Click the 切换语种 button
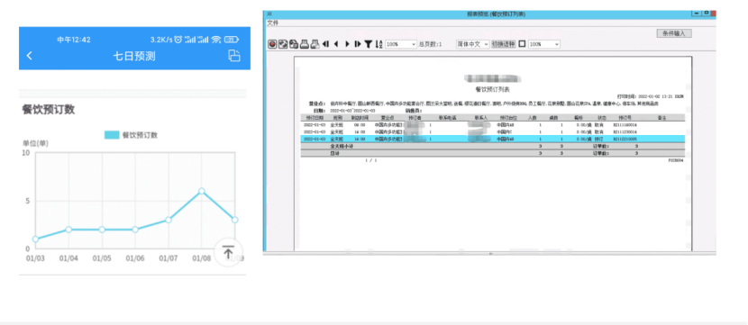This screenshot has width=748, height=325. click(503, 44)
